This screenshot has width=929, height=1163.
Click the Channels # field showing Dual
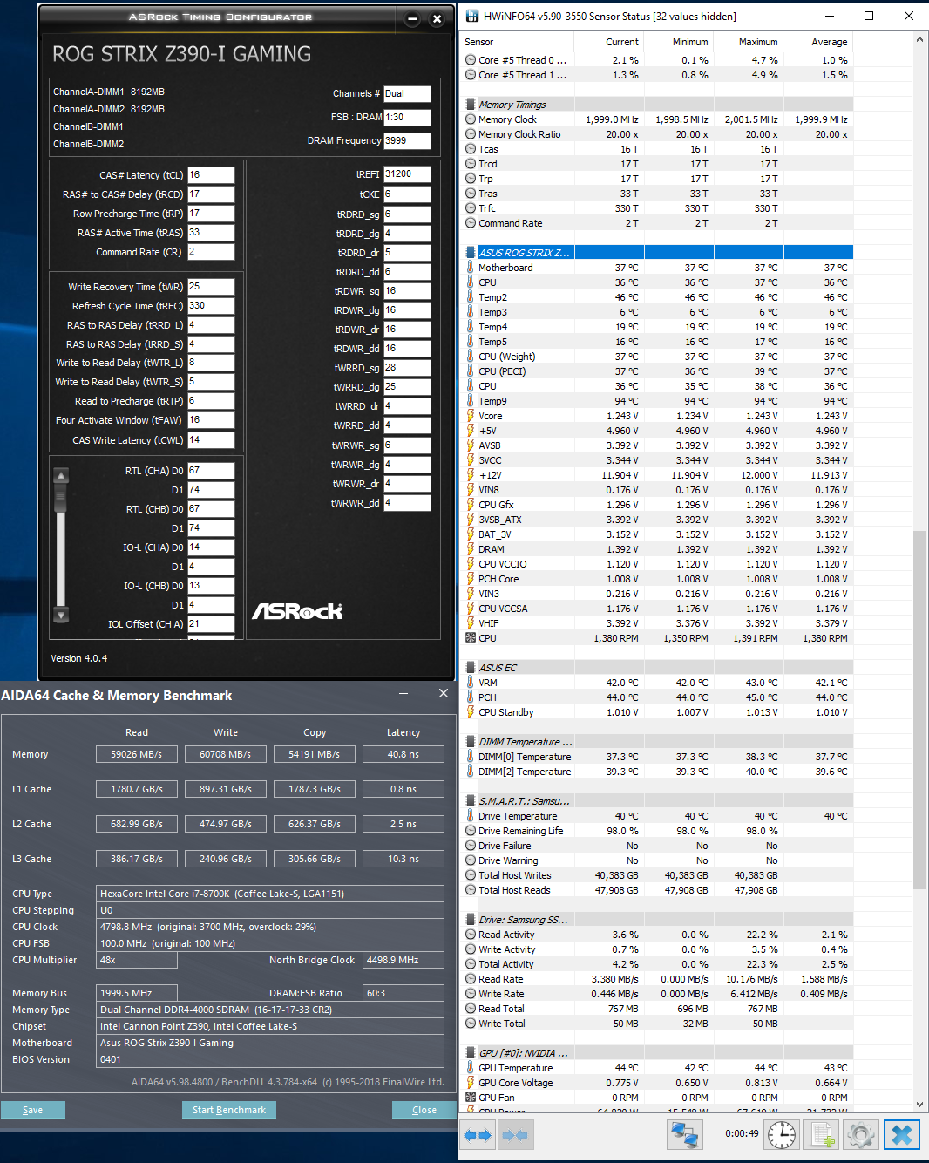(x=407, y=94)
